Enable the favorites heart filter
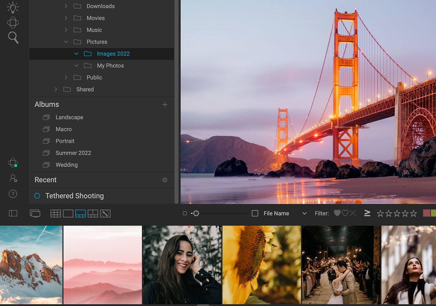 [x=337, y=213]
